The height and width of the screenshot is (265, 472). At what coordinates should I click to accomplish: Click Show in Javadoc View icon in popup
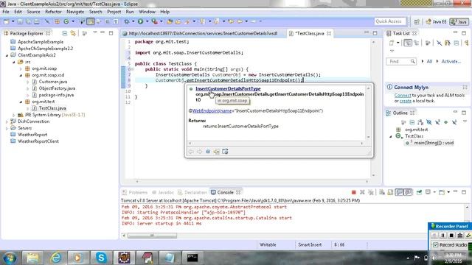coord(208,152)
